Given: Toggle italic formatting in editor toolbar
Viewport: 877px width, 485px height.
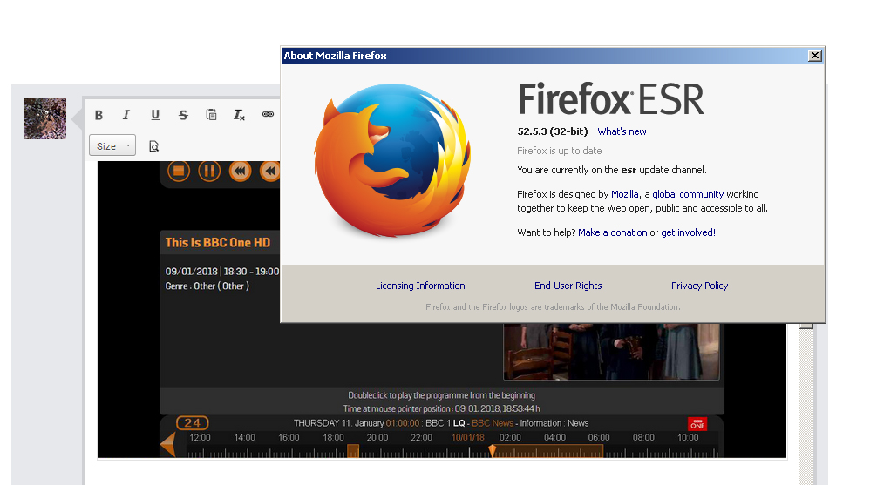Looking at the screenshot, I should [x=126, y=115].
